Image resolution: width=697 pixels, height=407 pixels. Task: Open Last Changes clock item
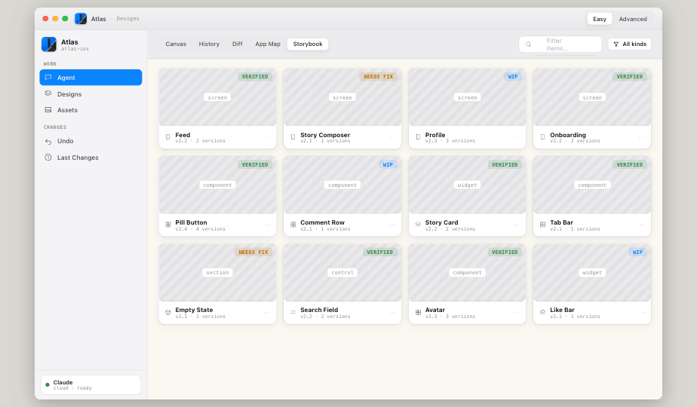[91, 158]
